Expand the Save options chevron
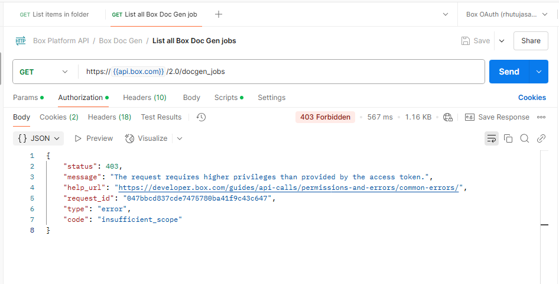Image resolution: width=559 pixels, height=284 pixels. click(502, 41)
